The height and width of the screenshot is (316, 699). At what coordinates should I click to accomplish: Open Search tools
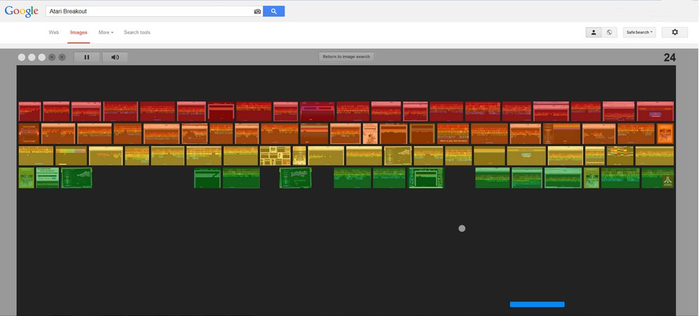pyautogui.click(x=137, y=33)
